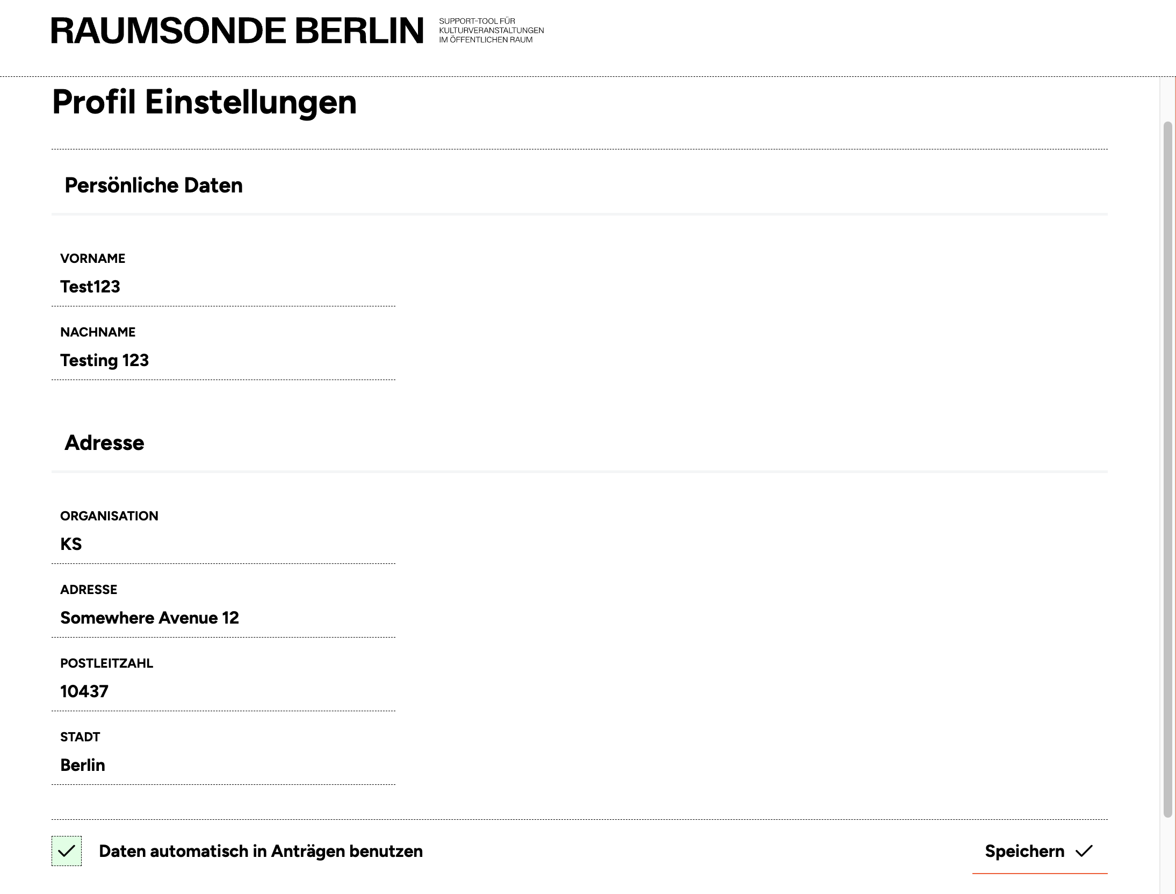1176x894 pixels.
Task: Click the RAUMSONDE BERLIN logo
Action: pyautogui.click(x=237, y=31)
